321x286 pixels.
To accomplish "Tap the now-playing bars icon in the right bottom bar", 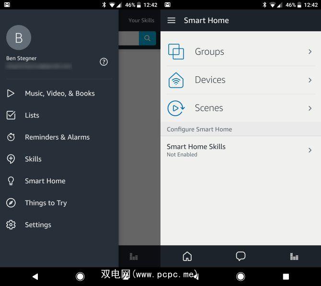I will tap(294, 256).
